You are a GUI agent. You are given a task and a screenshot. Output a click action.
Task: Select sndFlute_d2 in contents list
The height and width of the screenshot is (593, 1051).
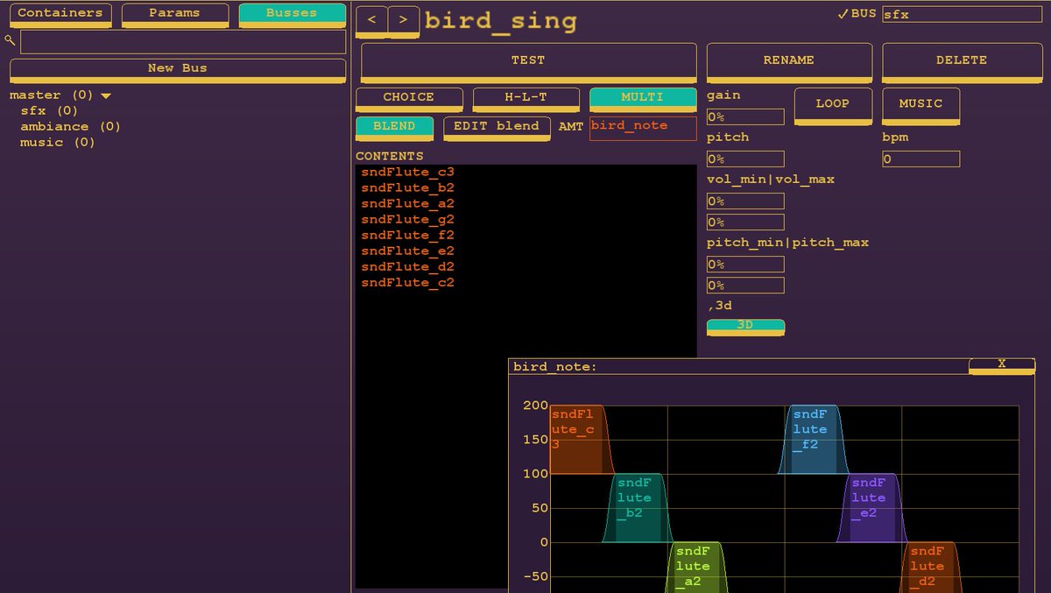(408, 267)
